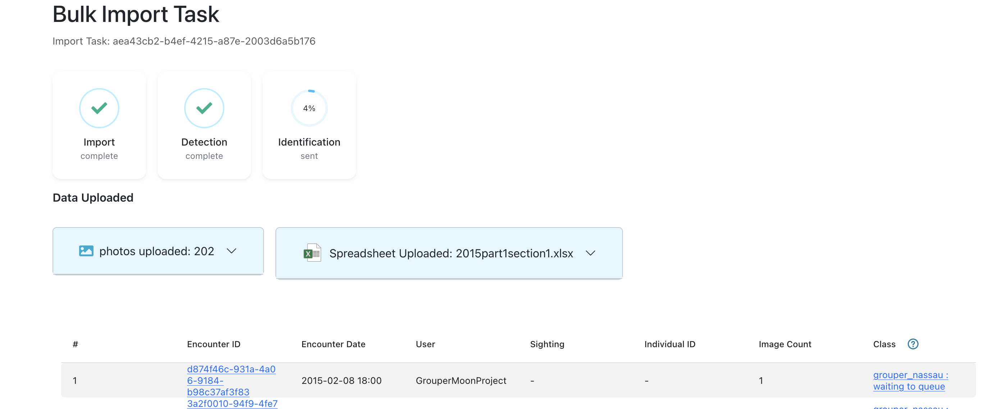
Task: Open encounter link starting 3a2f0010-94f9
Action: [x=232, y=404]
